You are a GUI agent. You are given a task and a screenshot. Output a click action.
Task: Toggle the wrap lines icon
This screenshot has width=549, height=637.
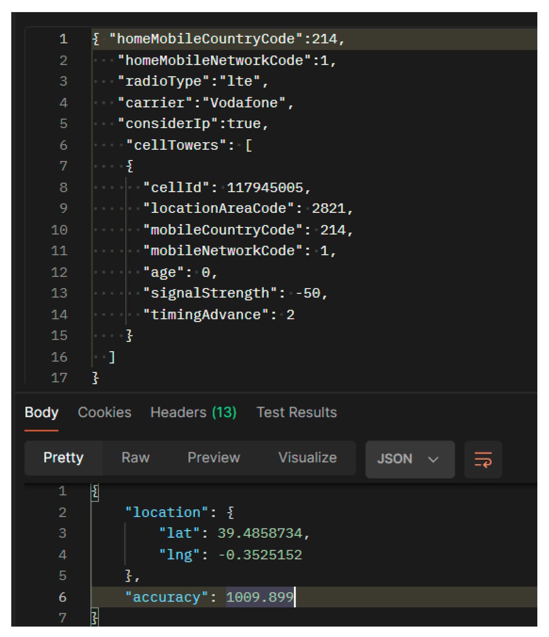point(483,459)
